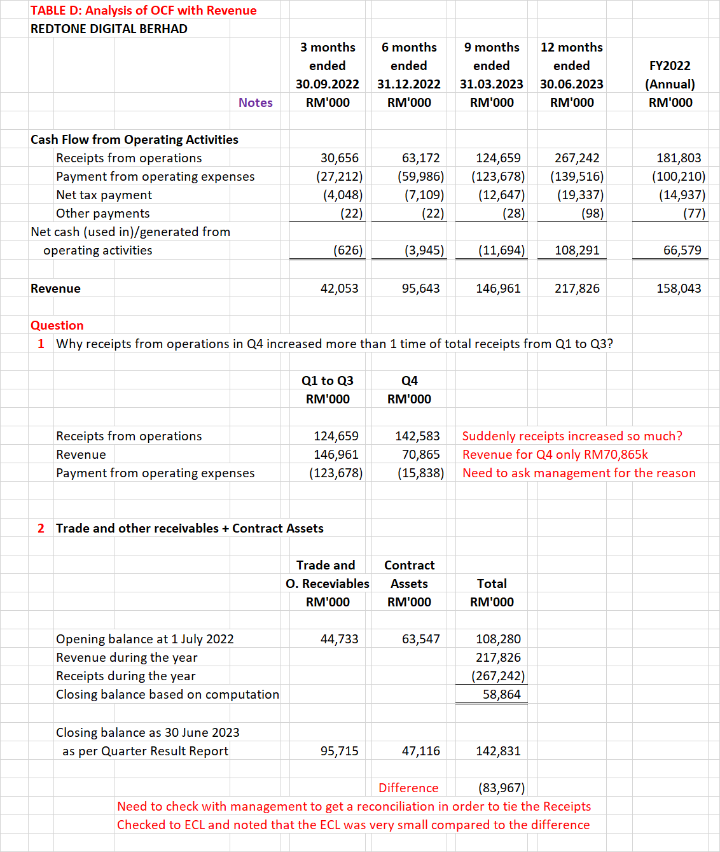Click the 'REDTONE DIGITAL BERHAD' cell

pos(109,29)
